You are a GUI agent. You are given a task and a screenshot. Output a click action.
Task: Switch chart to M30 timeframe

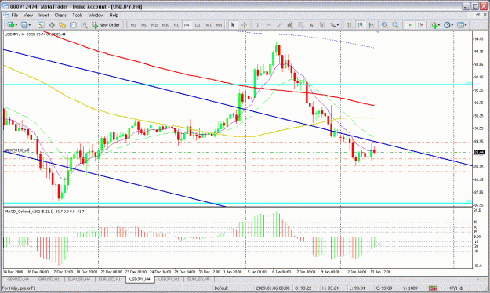tap(165, 25)
